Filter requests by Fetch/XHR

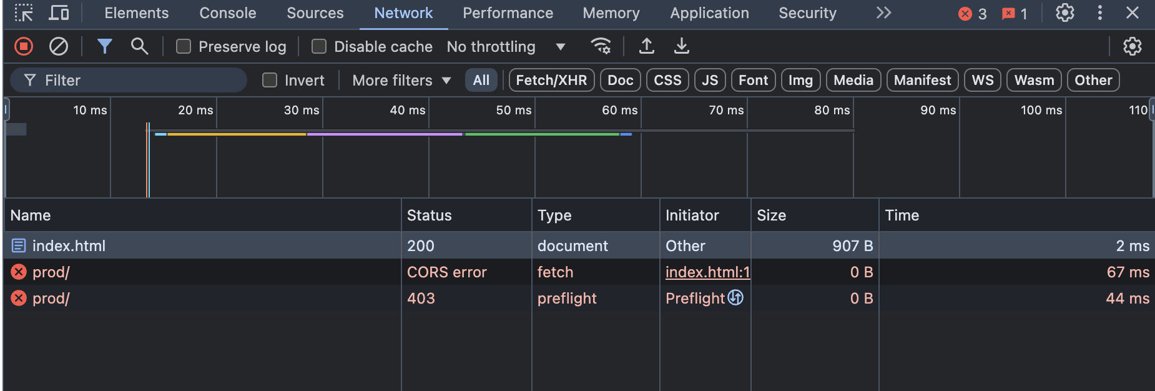coord(551,80)
